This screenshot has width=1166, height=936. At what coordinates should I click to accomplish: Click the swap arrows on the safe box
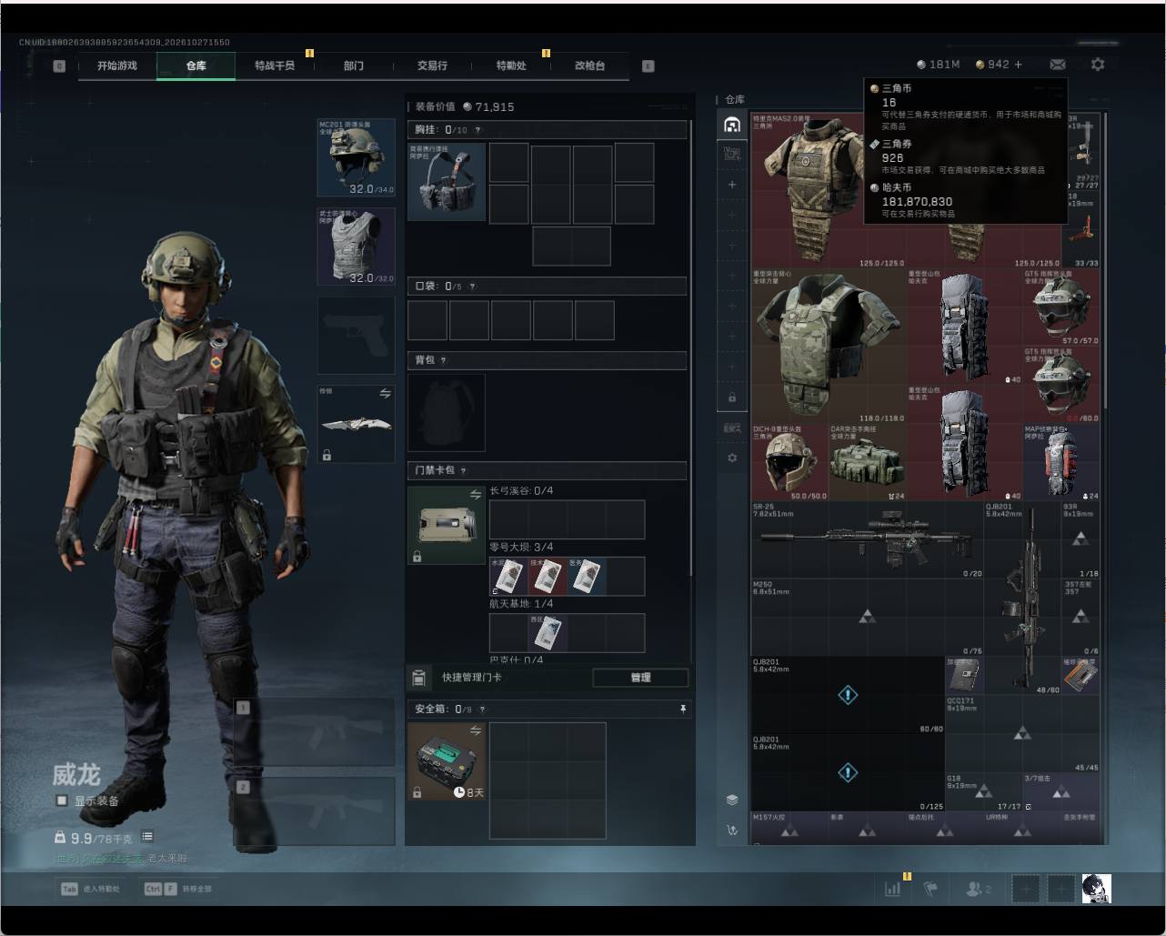point(476,730)
